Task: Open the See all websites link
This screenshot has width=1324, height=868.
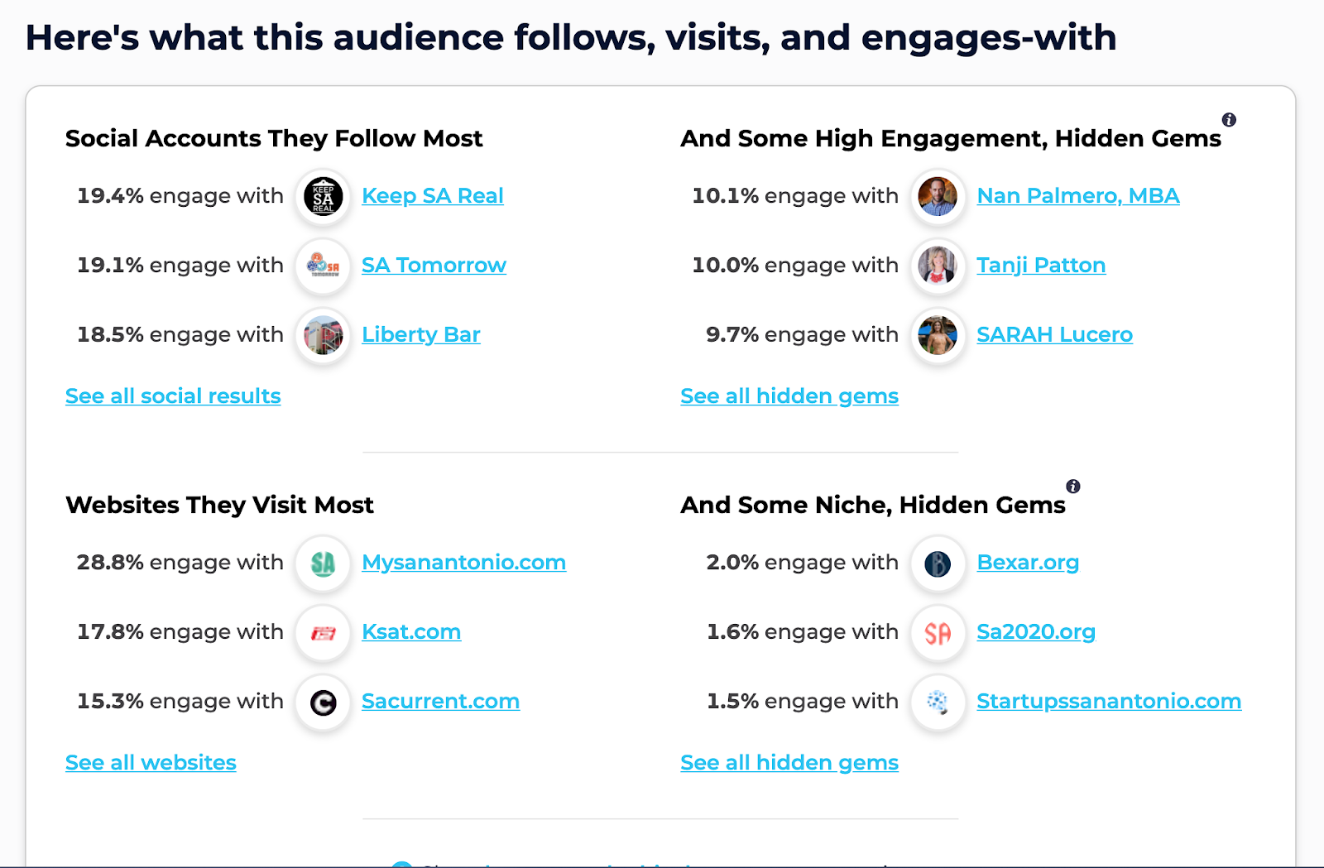Action: 151,763
